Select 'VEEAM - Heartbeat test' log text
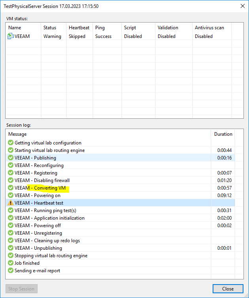The height and width of the screenshot is (298, 249). point(39,203)
